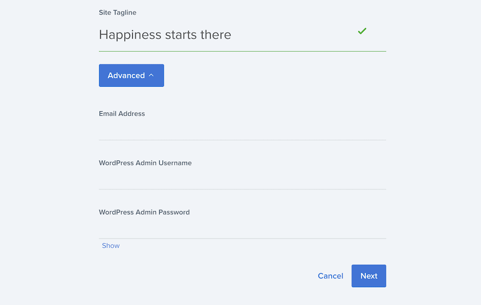This screenshot has width=481, height=305.
Task: Click the WordPress Admin Password label
Action: [x=144, y=212]
